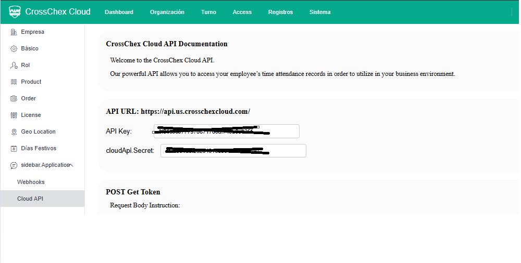Click the Product barcode icon
521x263 pixels.
[14, 82]
